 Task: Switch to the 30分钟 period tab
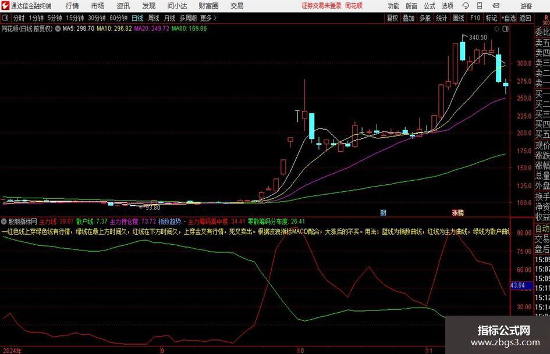(x=97, y=18)
